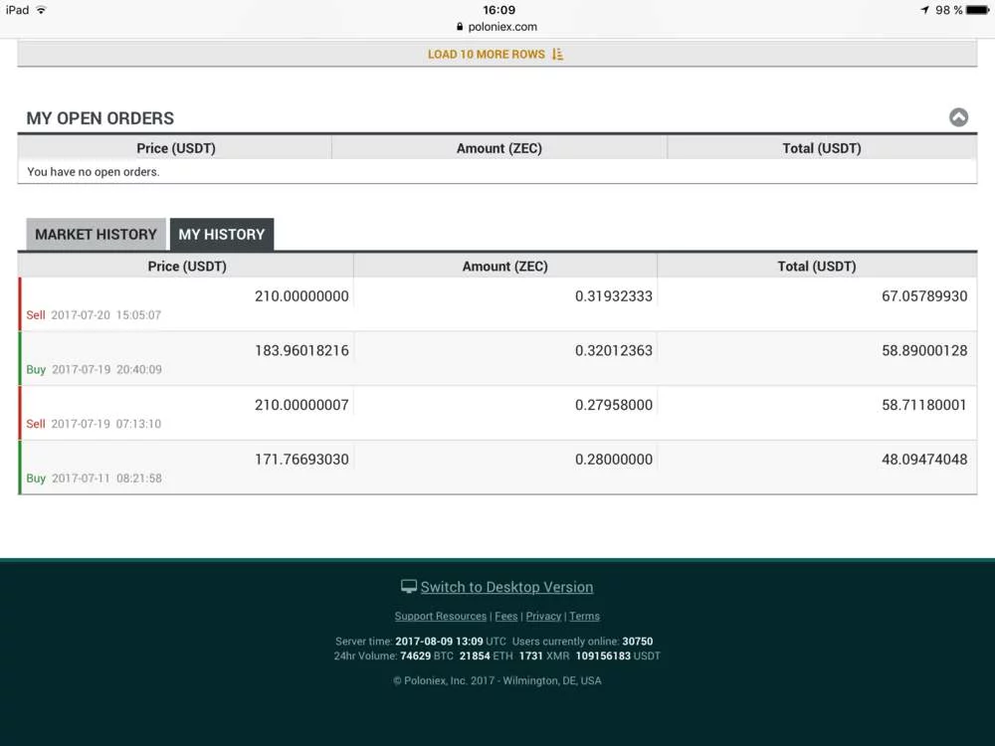This screenshot has width=995, height=746.
Task: Click Load 10 More Rows button
Action: 497,54
